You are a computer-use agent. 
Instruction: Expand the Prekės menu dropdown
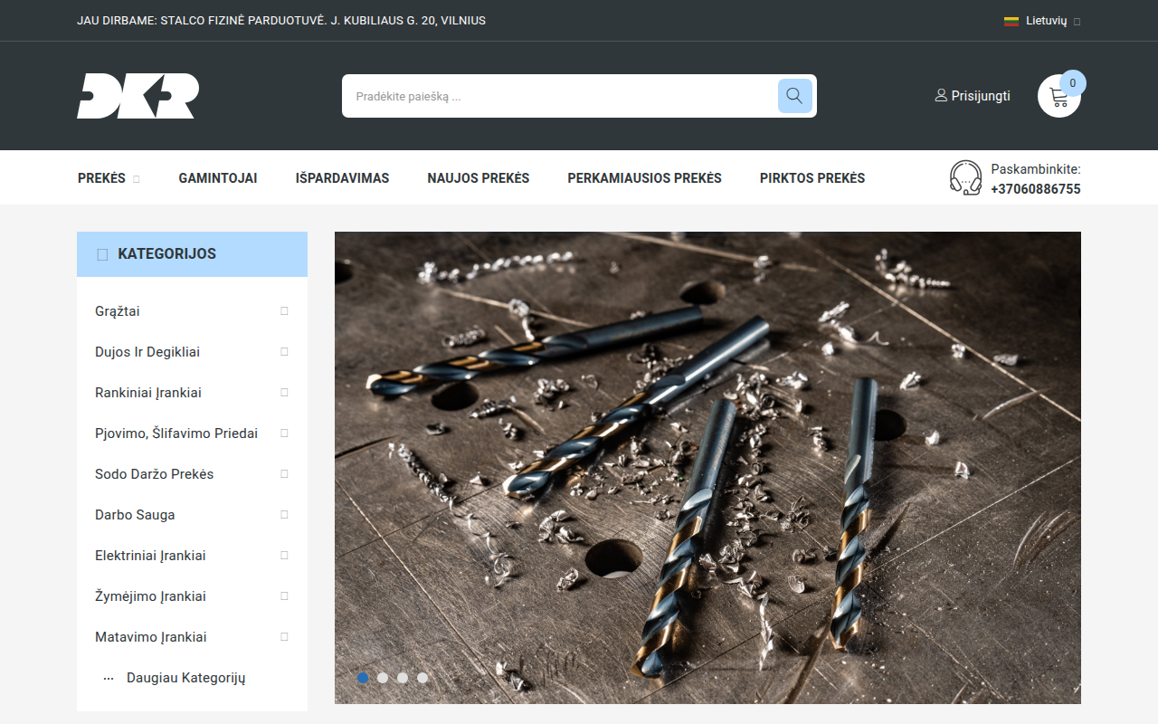pyautogui.click(x=137, y=179)
